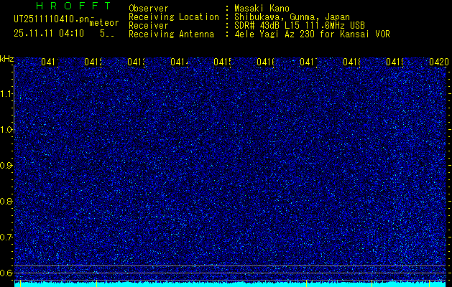Click the 0.8 kHz axis label
Viewport: 452px width, 287px height.
click(x=6, y=201)
